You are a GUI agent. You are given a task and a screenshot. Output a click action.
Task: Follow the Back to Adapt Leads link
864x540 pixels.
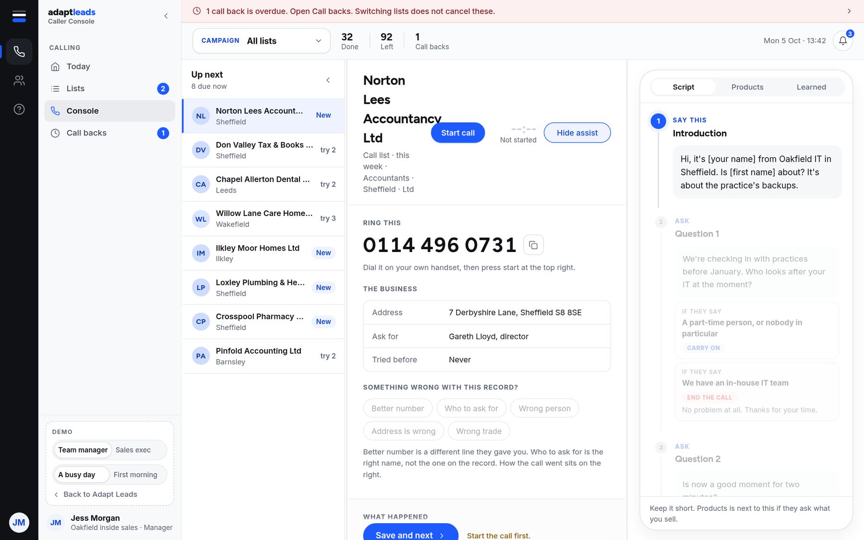pyautogui.click(x=96, y=494)
